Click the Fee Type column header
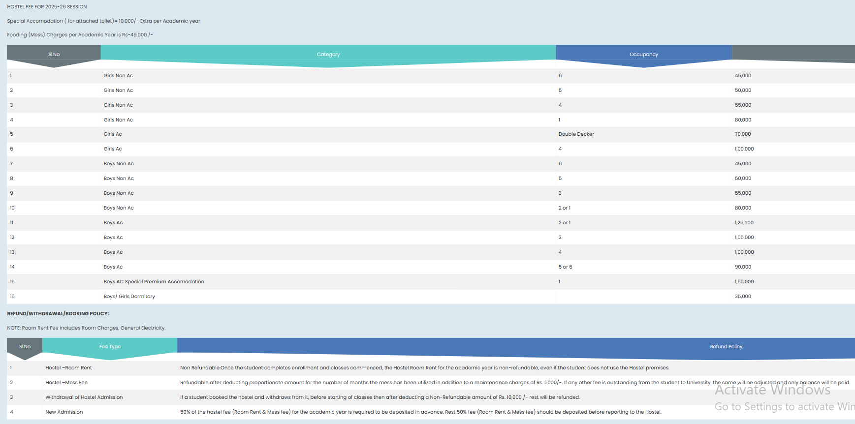The height and width of the screenshot is (424, 855). pyautogui.click(x=110, y=347)
